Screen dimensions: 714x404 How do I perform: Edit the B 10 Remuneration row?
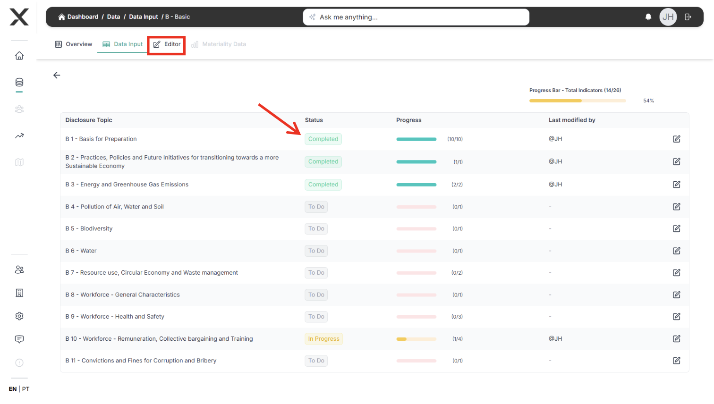coord(677,339)
